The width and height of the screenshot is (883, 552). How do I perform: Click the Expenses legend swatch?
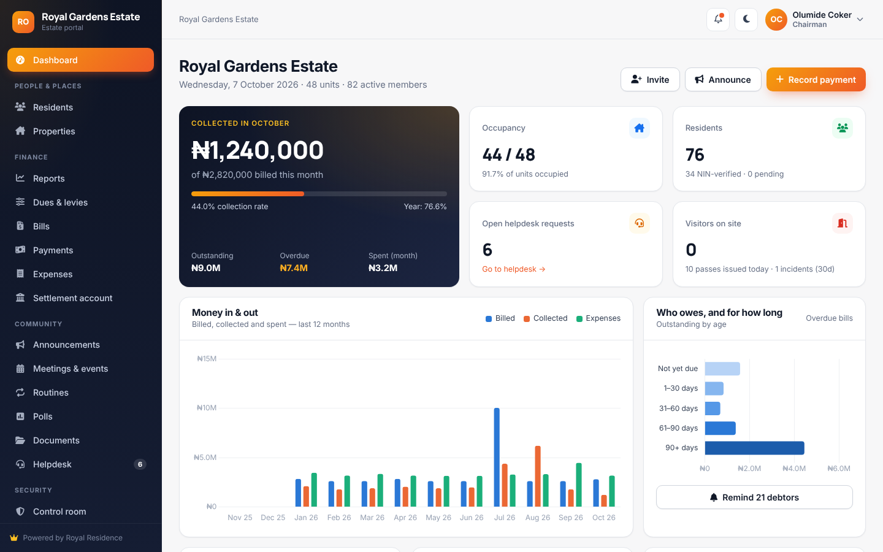tap(579, 318)
